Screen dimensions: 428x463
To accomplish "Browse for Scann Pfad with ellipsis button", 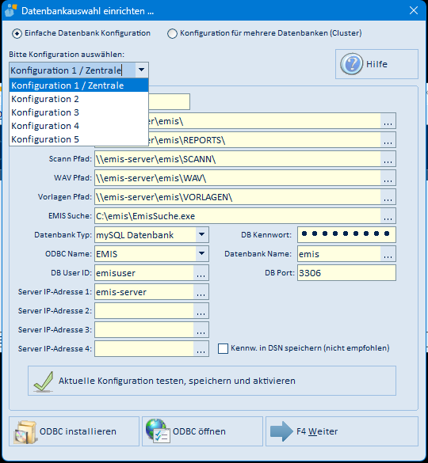I will point(388,159).
